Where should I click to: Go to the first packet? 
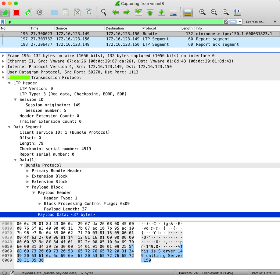coord(150,12)
